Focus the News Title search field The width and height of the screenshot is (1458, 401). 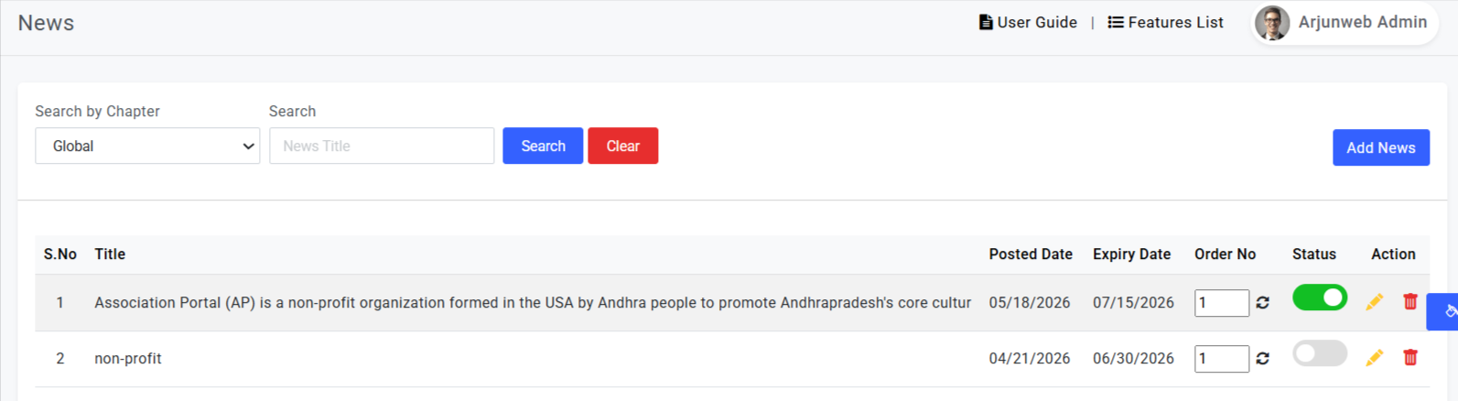click(382, 146)
